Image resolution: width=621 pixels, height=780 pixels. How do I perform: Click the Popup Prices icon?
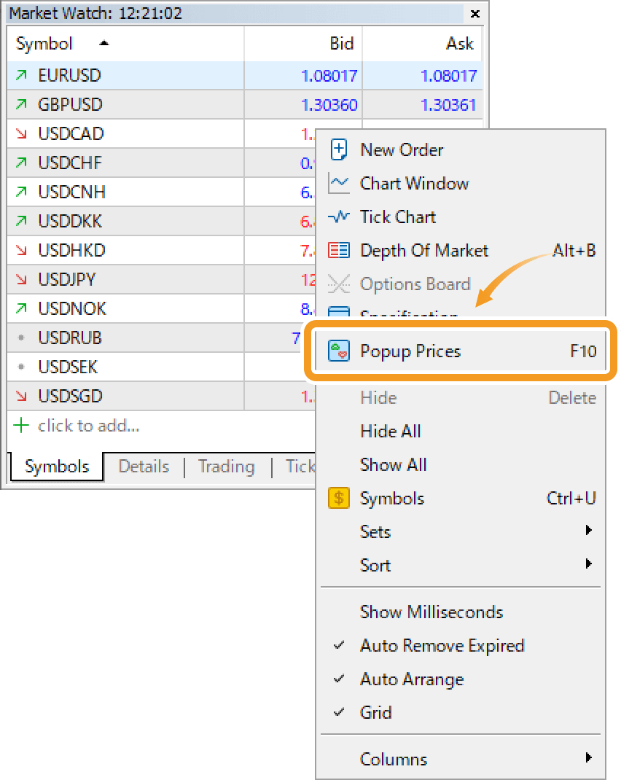[339, 351]
